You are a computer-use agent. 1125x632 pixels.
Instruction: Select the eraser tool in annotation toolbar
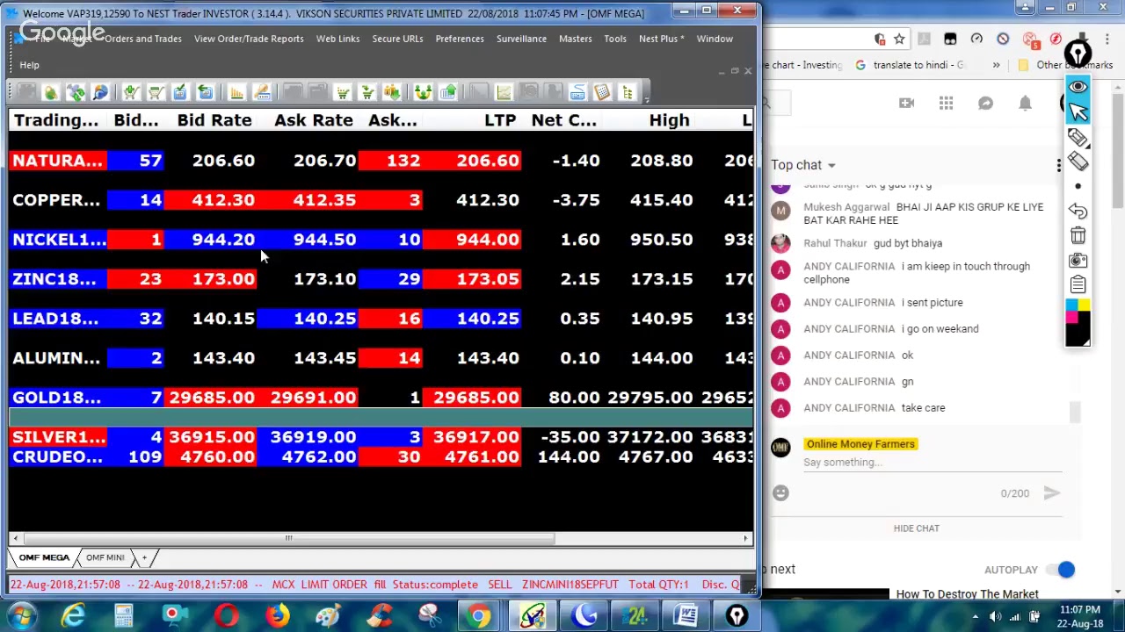coord(1078,162)
